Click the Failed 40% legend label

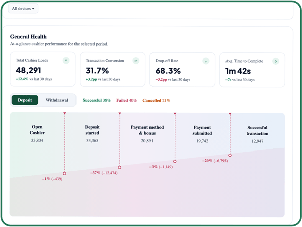[x=126, y=100]
